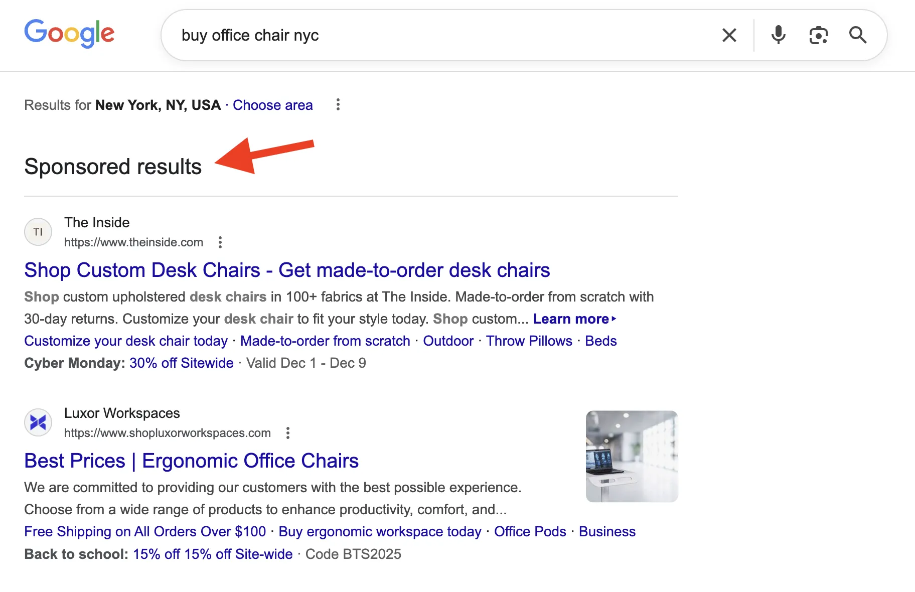Open the Office Pods sitelink

point(530,531)
